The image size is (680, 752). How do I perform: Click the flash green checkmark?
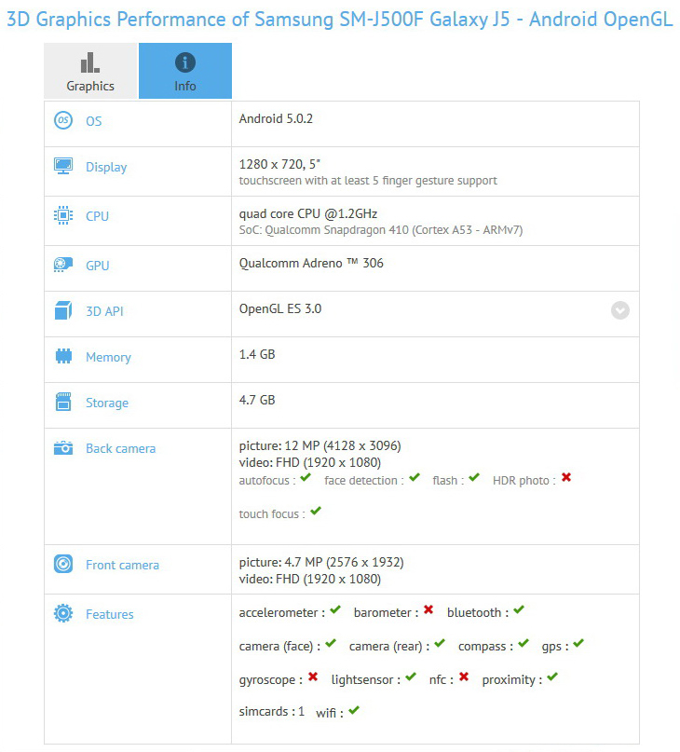pyautogui.click(x=474, y=478)
